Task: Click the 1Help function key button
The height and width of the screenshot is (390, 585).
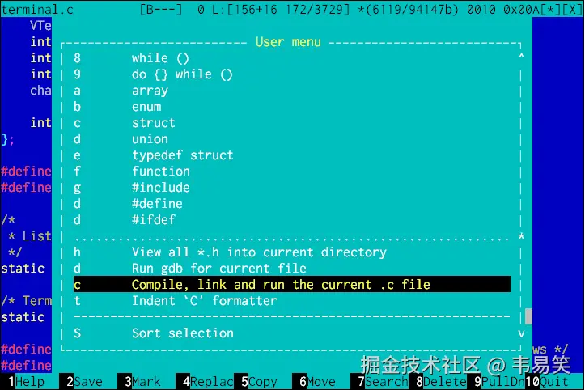Action: click(26, 382)
